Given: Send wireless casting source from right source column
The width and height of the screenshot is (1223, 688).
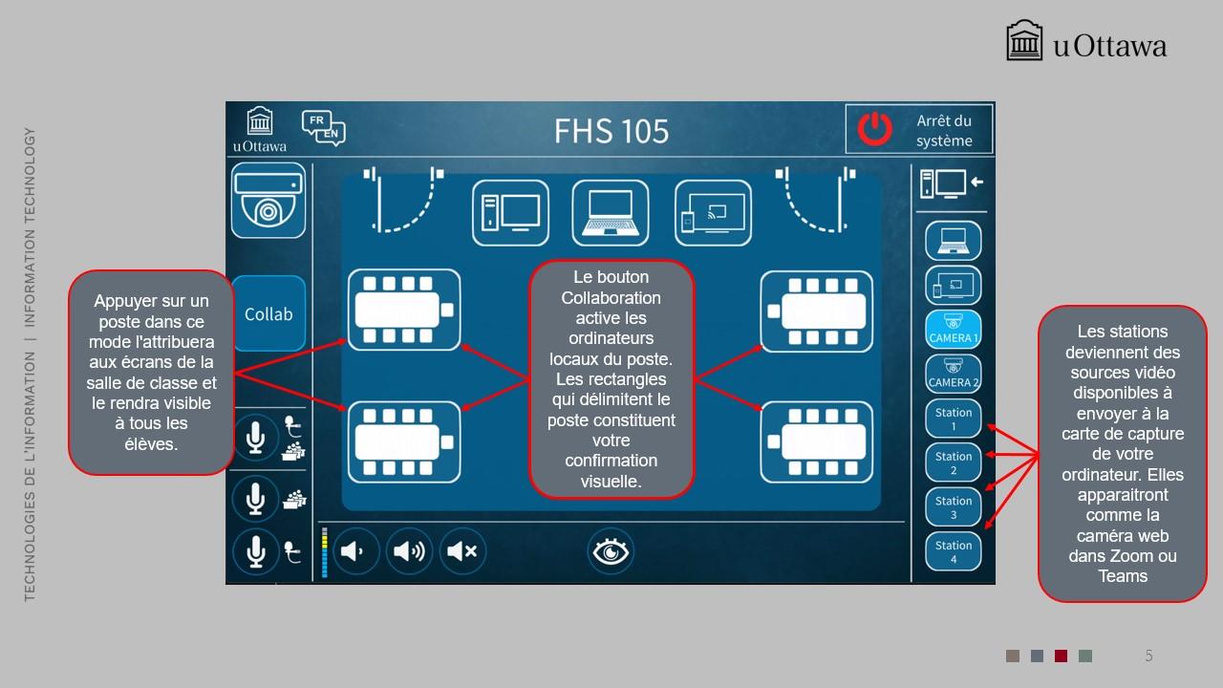Looking at the screenshot, I should [x=954, y=285].
